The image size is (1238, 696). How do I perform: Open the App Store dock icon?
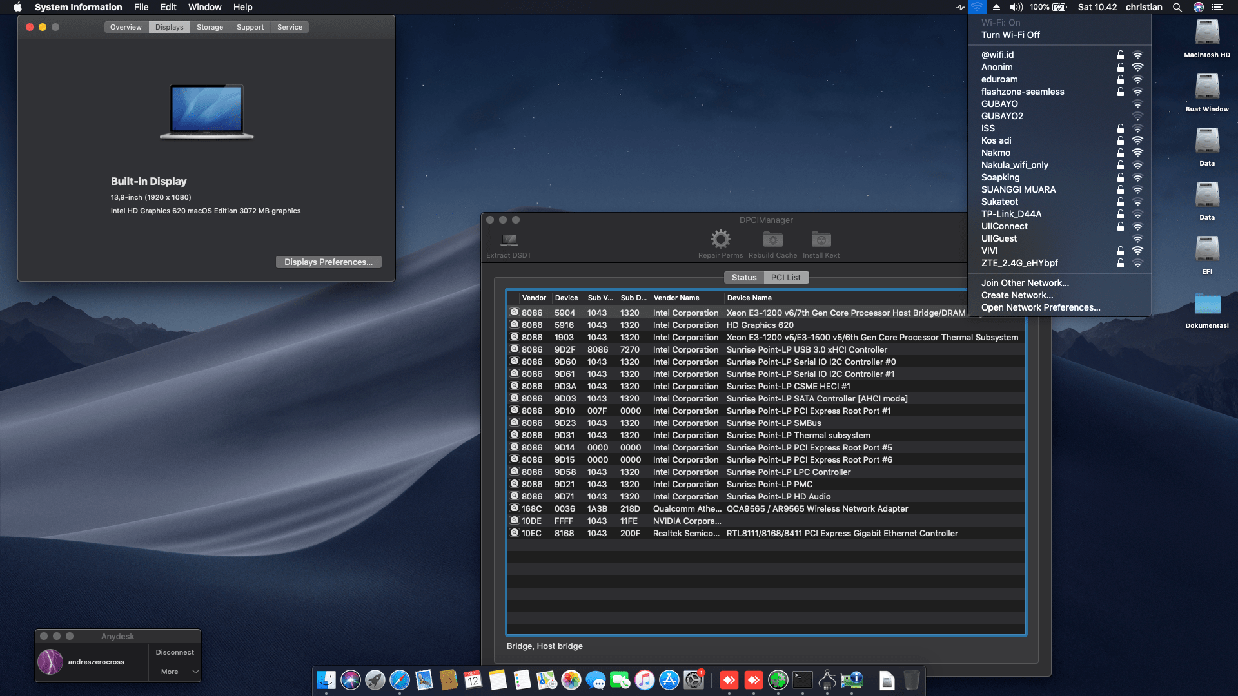click(669, 680)
